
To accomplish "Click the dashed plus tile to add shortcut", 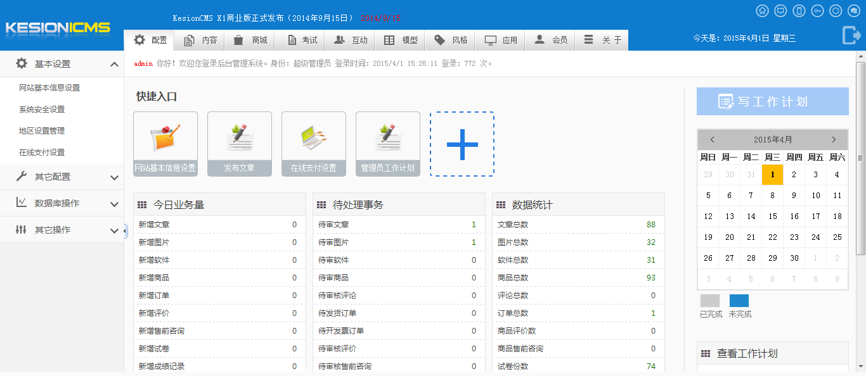I will click(462, 144).
